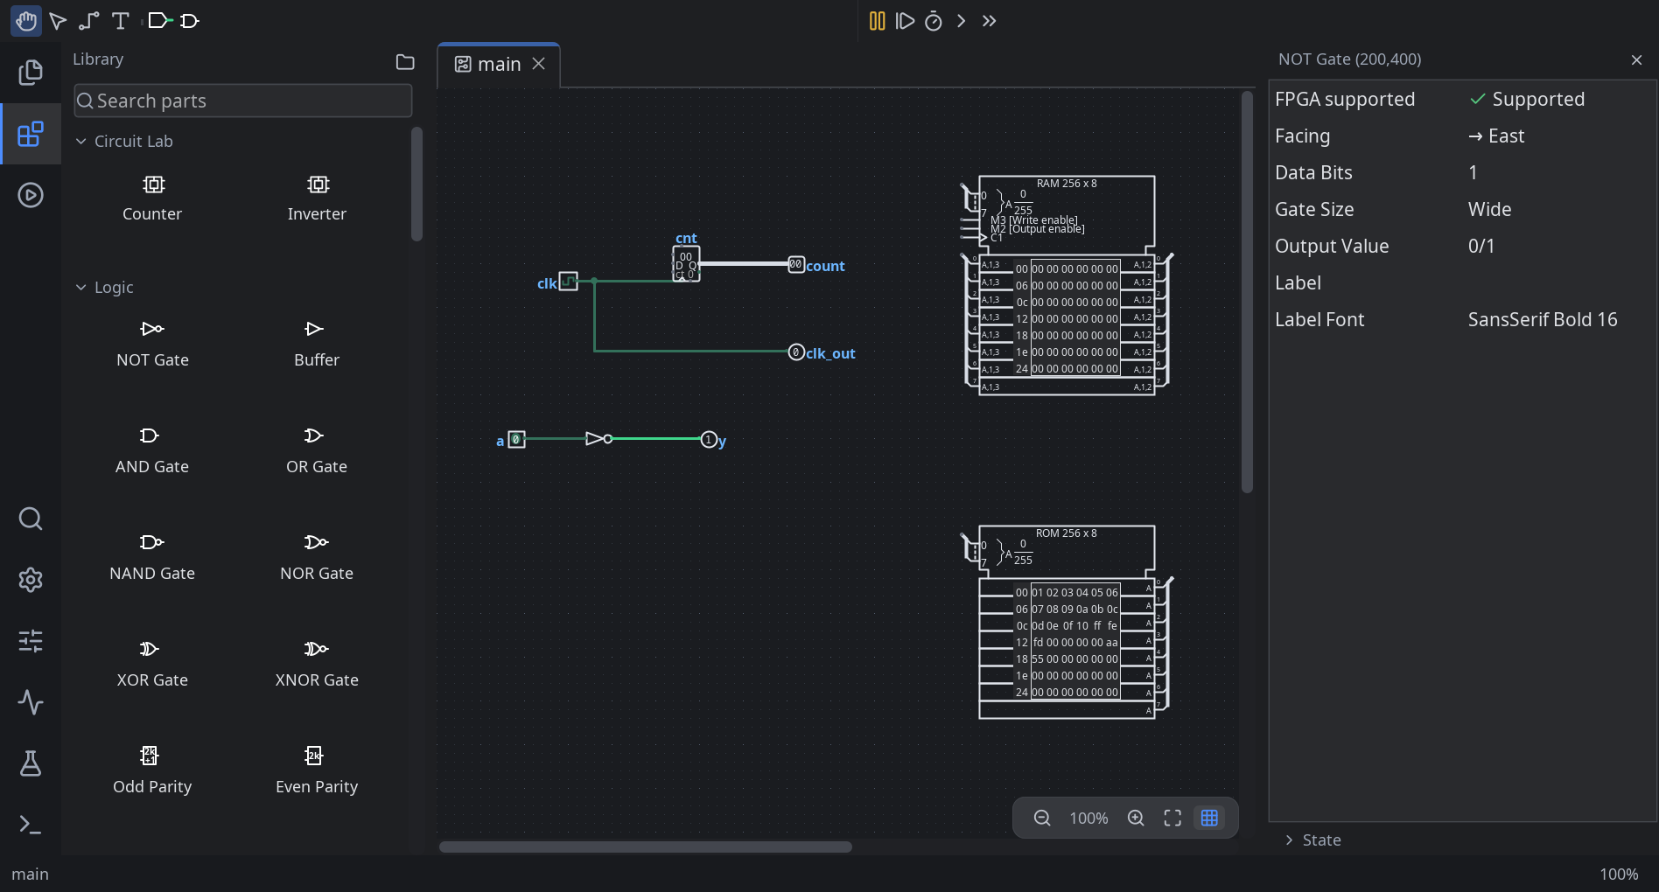This screenshot has width=1659, height=892.
Task: Select the Buffer part
Action: (317, 344)
